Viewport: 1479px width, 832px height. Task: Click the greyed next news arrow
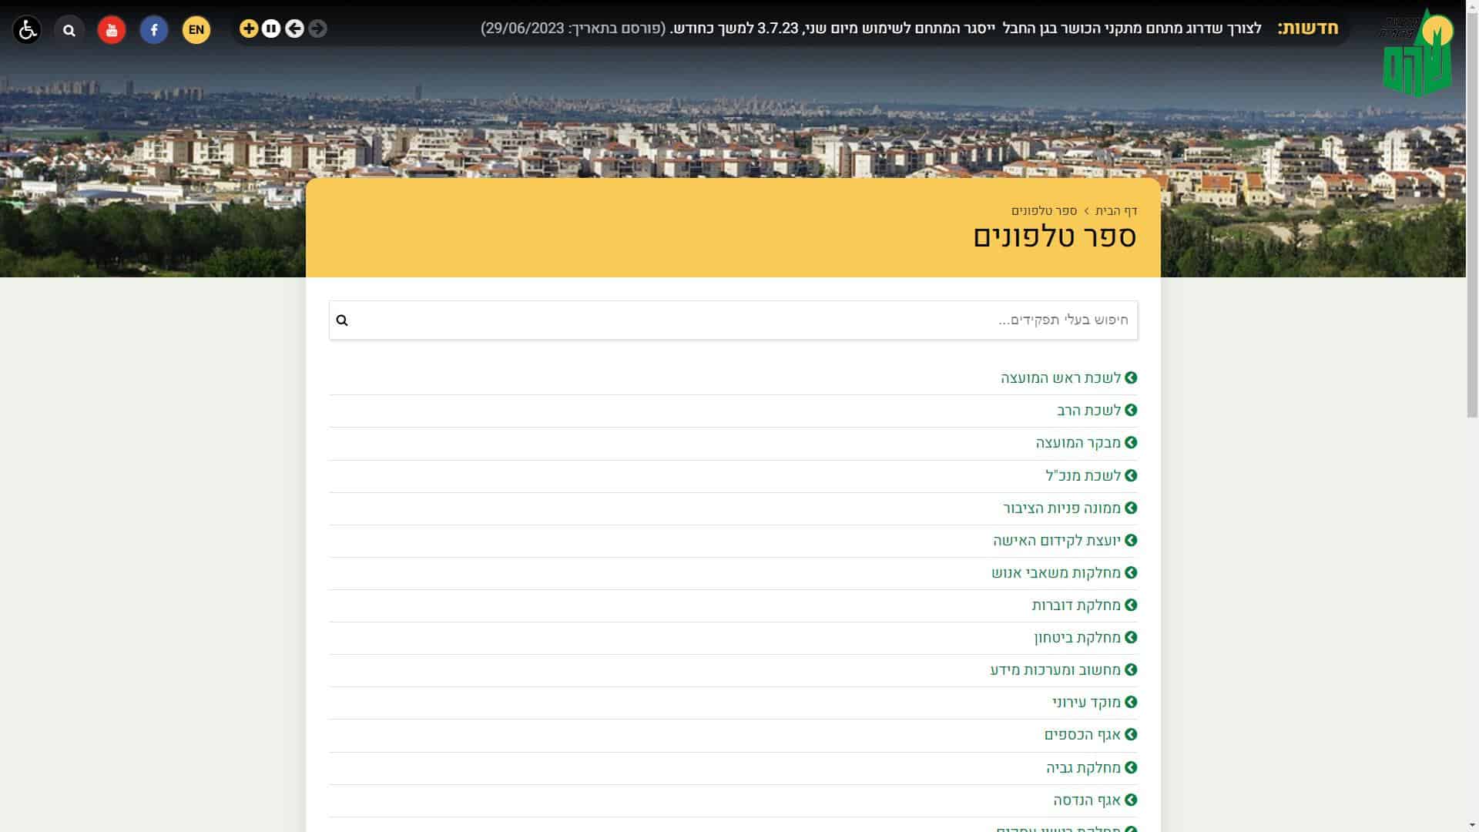click(x=317, y=29)
